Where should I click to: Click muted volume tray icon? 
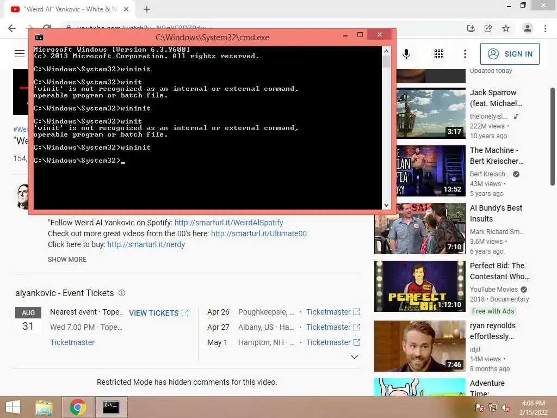coord(506,408)
